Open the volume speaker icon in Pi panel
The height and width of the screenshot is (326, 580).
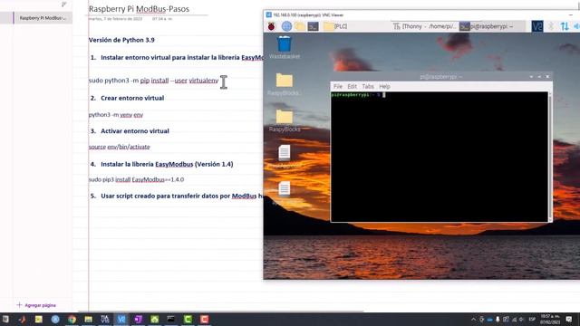pos(576,26)
